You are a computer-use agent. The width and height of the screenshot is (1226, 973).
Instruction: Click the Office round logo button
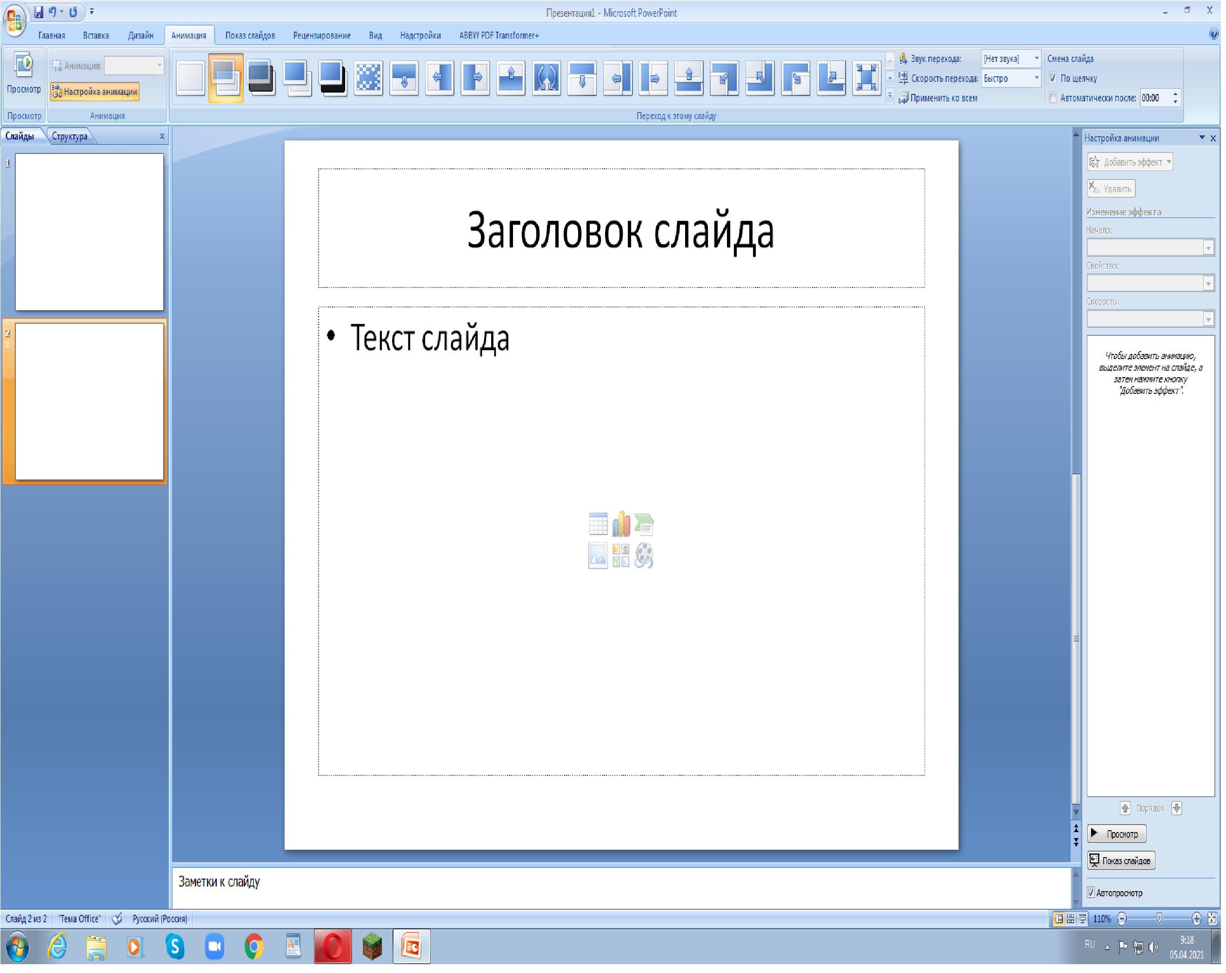point(15,20)
